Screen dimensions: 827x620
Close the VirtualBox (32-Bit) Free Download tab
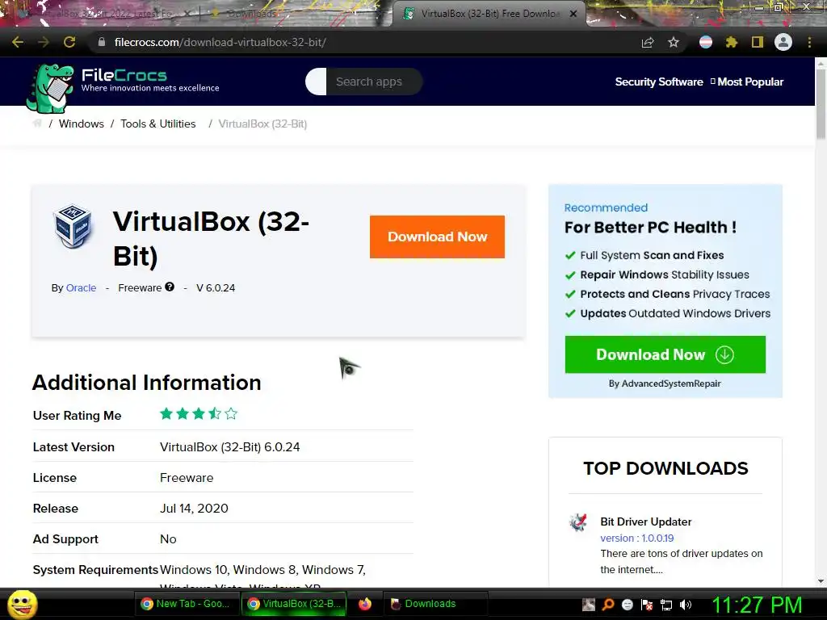click(573, 14)
